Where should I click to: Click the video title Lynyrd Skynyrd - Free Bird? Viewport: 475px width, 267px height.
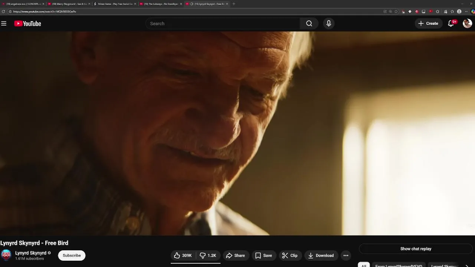[34, 243]
